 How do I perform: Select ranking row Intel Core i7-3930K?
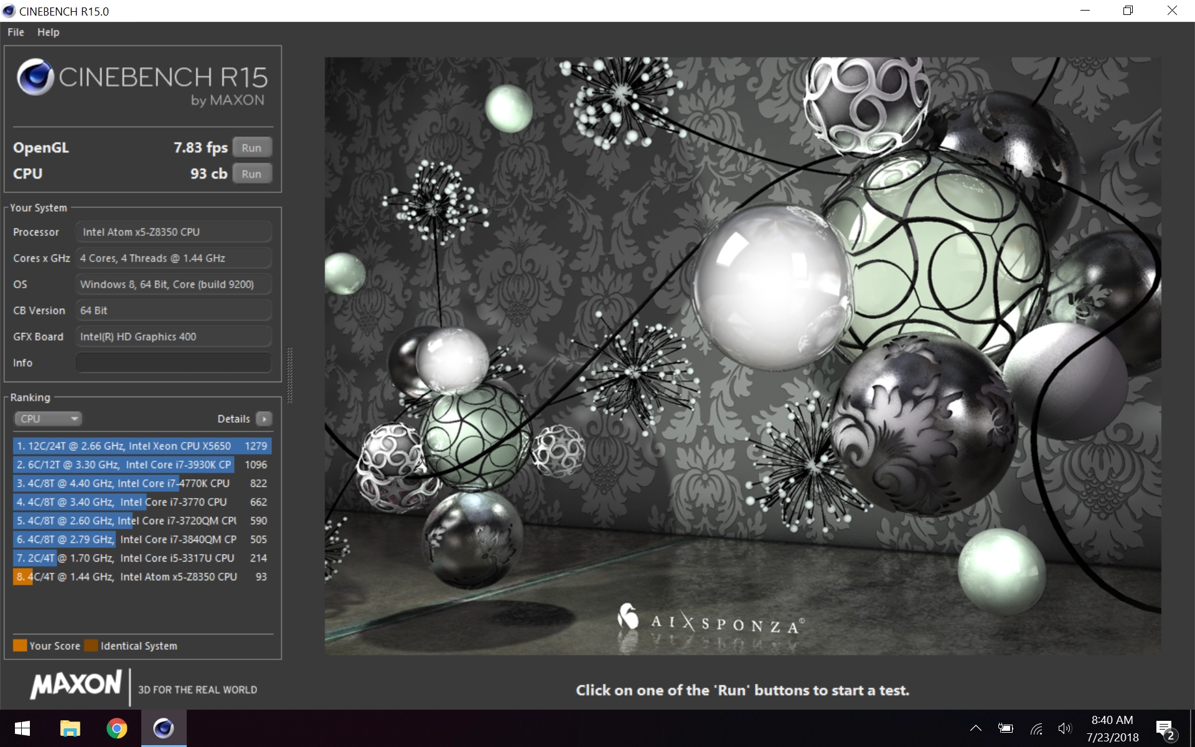[x=143, y=464]
